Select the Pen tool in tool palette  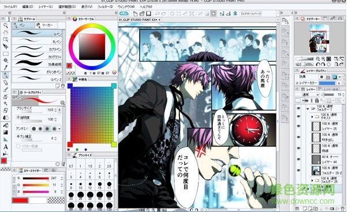pos(5,75)
